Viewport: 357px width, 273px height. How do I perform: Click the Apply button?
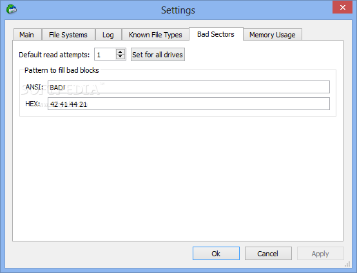pos(320,254)
